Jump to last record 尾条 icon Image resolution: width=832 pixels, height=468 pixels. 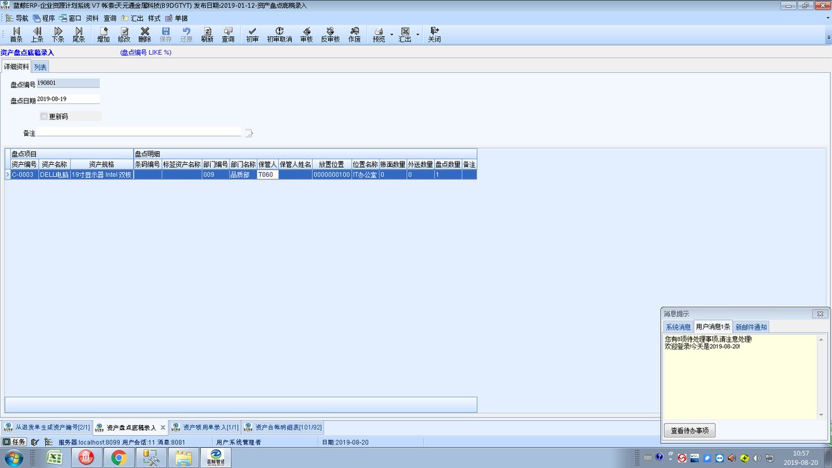pyautogui.click(x=78, y=35)
